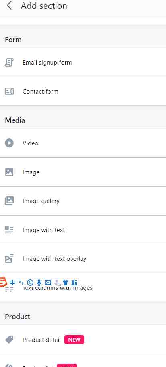Open the soft keyboard from IME toolbar
Viewport: 166px width, 367px height.
click(48, 283)
